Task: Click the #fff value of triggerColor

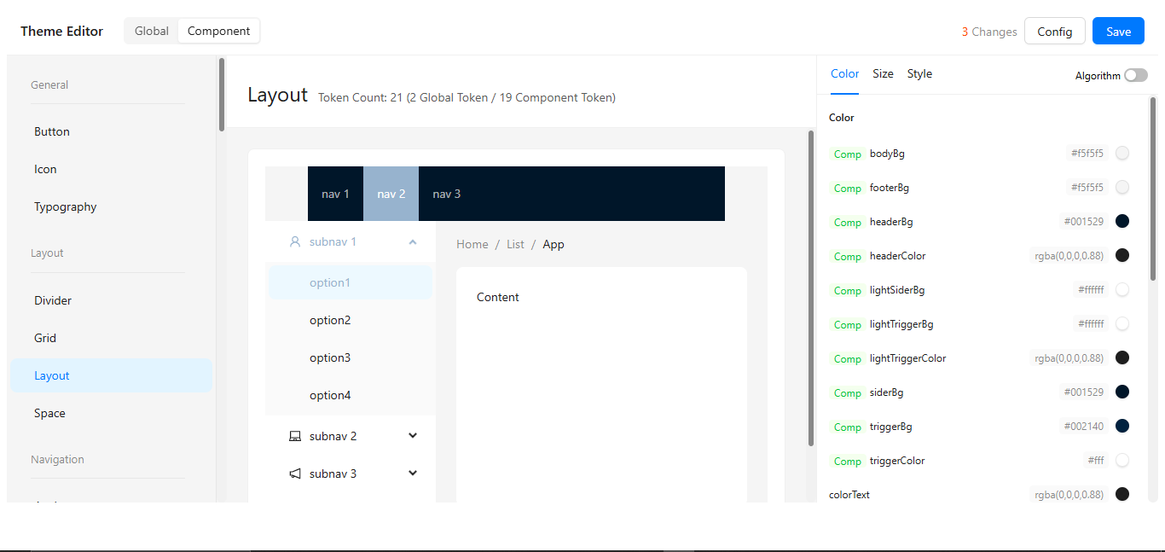Action: (1096, 460)
